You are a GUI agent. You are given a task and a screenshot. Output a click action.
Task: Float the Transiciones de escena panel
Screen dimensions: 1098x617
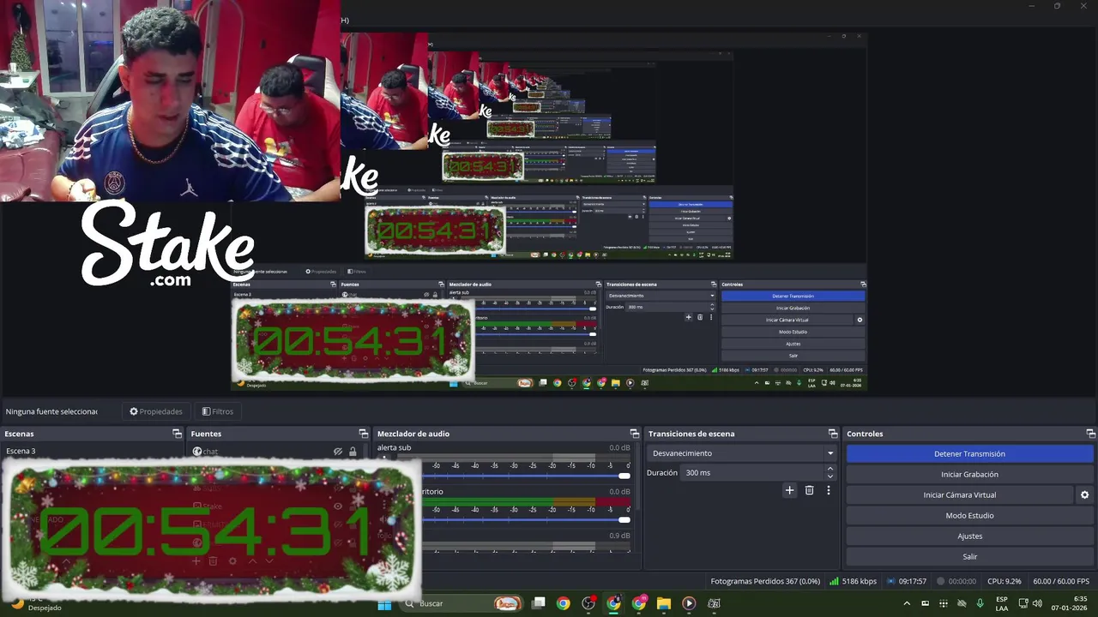point(832,434)
